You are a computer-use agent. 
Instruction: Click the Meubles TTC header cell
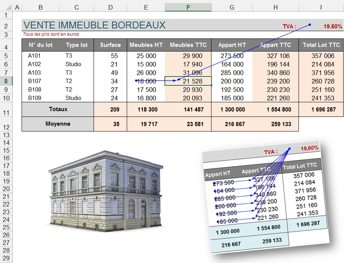(x=188, y=45)
